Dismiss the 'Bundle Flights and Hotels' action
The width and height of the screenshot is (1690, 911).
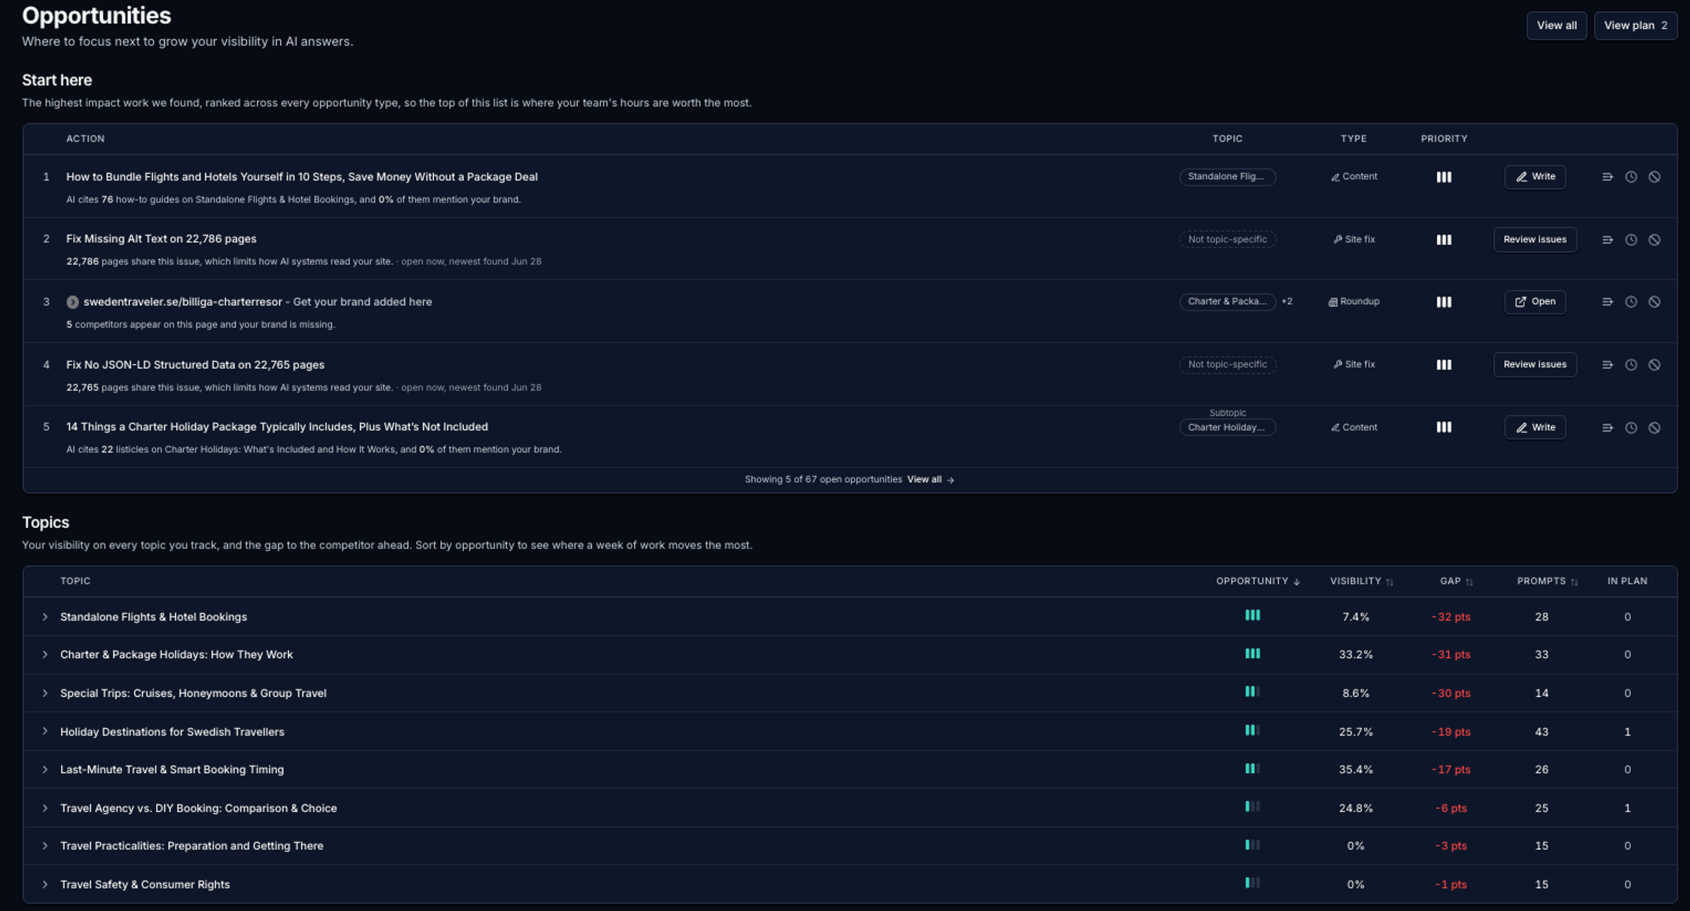click(1654, 177)
